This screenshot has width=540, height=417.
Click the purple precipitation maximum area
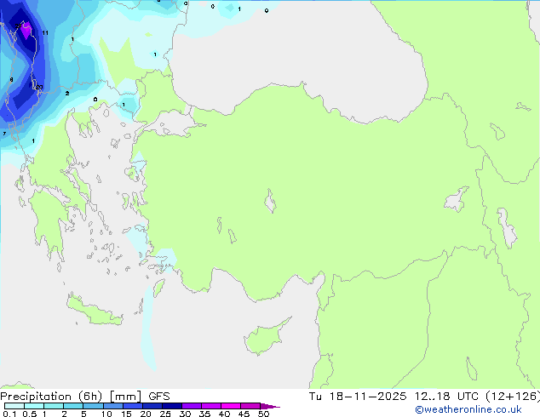(x=26, y=31)
